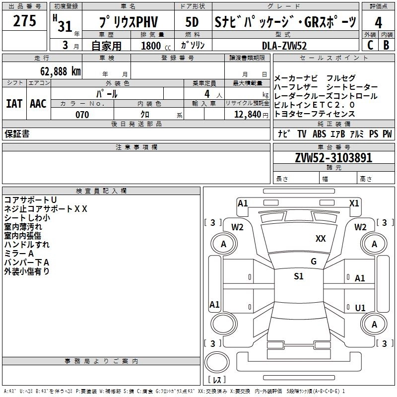Select the mileage 62,888 km
The image size is (397, 397).
pos(61,71)
